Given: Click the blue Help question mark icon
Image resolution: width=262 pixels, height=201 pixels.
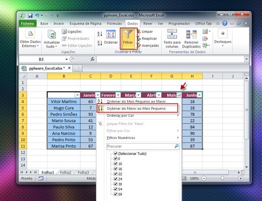Looking at the screenshot, I should [224, 23].
